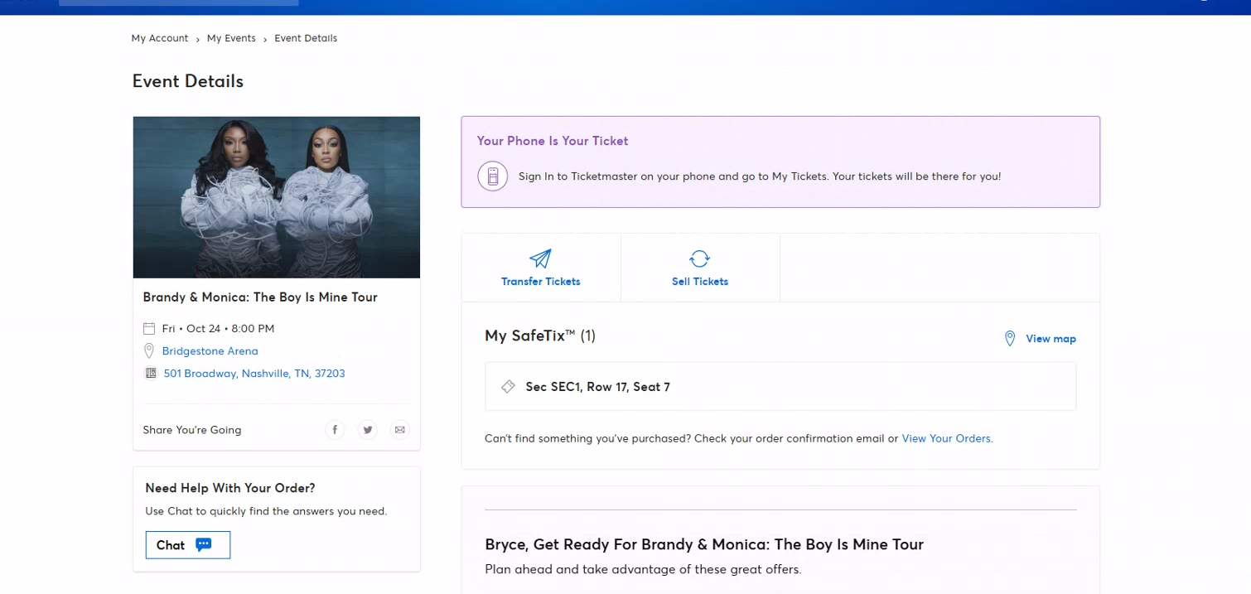The image size is (1251, 594).
Task: Click the Brandy & Monica event photo
Action: tap(277, 197)
